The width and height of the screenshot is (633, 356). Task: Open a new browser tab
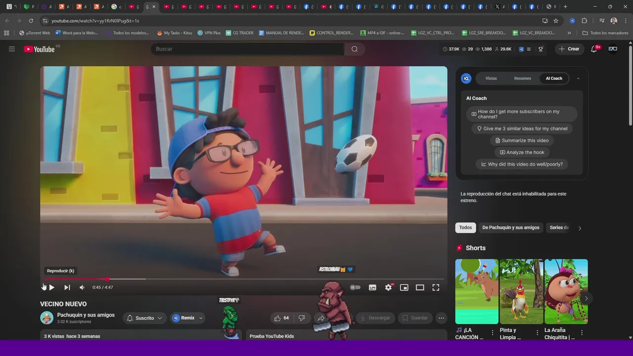(x=565, y=6)
